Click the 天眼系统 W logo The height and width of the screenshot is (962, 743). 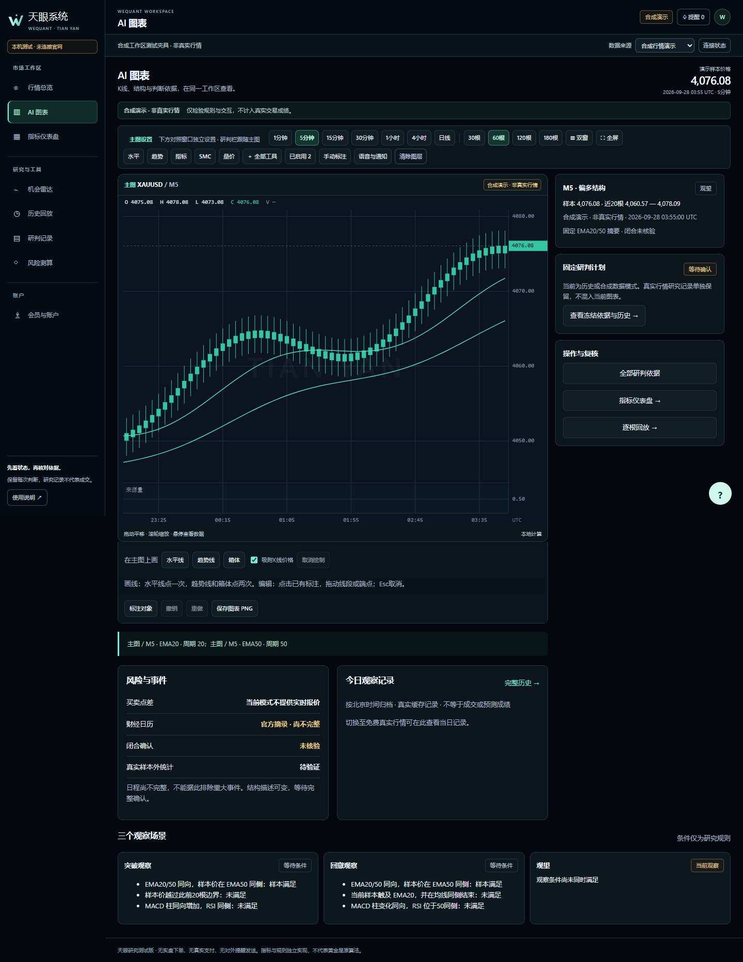(16, 20)
